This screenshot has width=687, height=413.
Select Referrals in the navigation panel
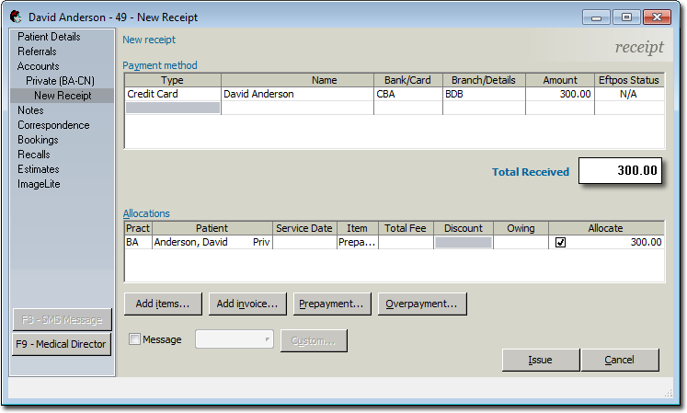point(37,52)
